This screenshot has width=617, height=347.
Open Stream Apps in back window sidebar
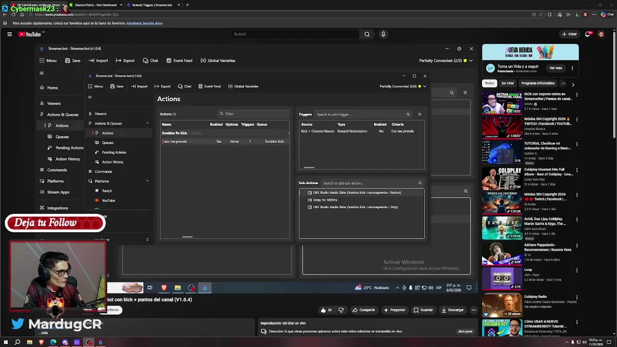click(58, 192)
